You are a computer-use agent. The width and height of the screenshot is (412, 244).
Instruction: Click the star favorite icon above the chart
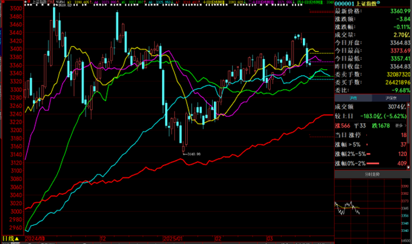click(26, 2)
